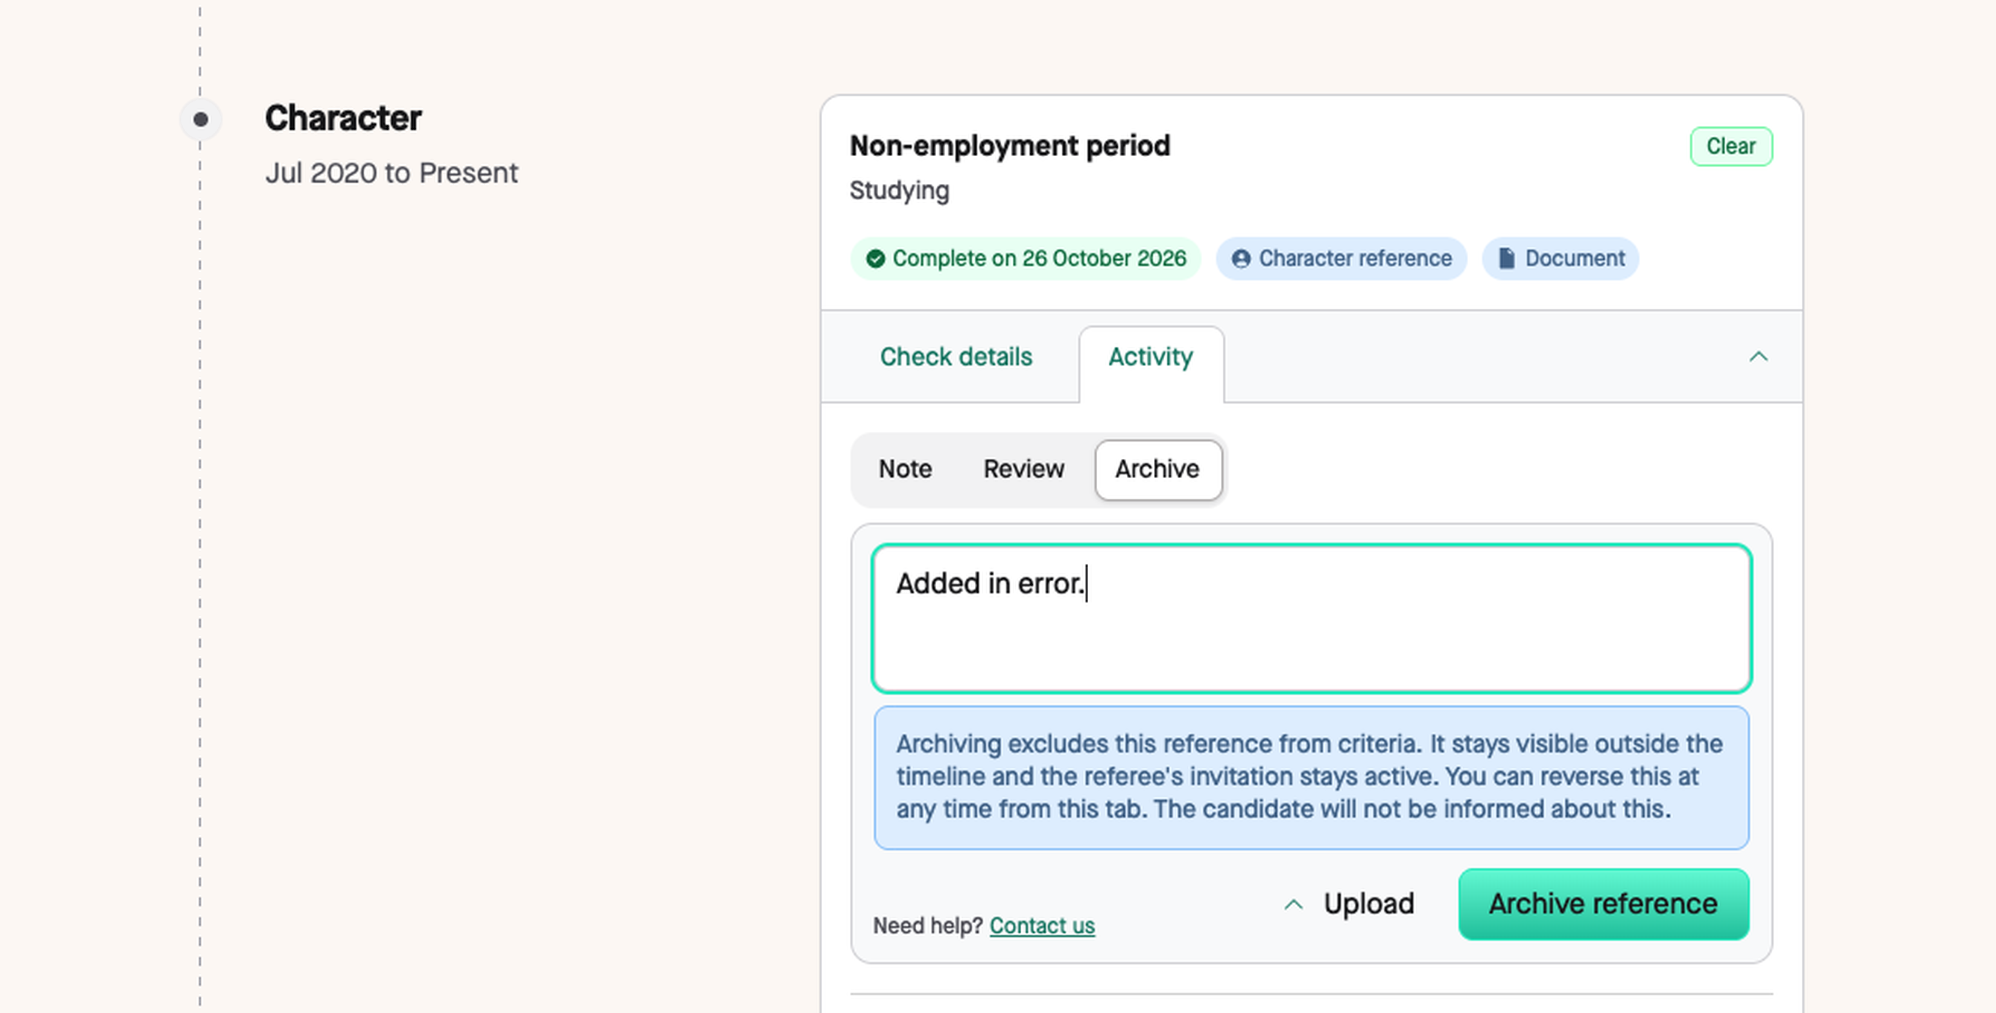Click the Character timeline marker dot
The height and width of the screenshot is (1013, 1996).
[x=201, y=119]
